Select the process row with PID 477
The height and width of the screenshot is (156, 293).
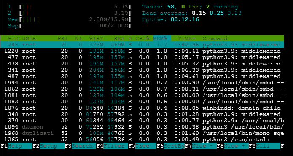coord(142,57)
